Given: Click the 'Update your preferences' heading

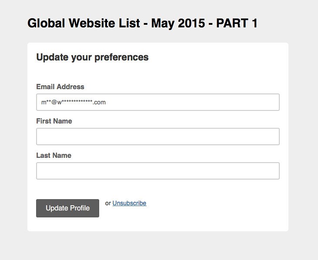Looking at the screenshot, I should 92,57.
